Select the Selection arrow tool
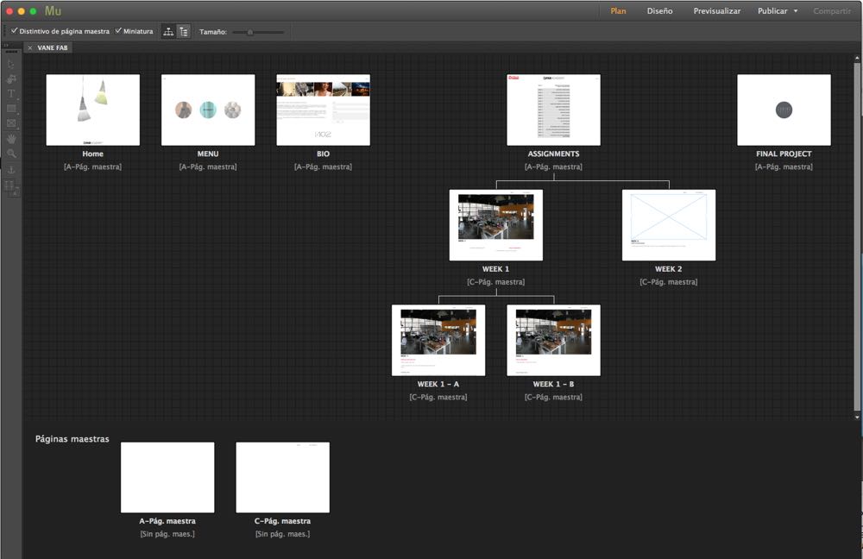 pyautogui.click(x=11, y=65)
